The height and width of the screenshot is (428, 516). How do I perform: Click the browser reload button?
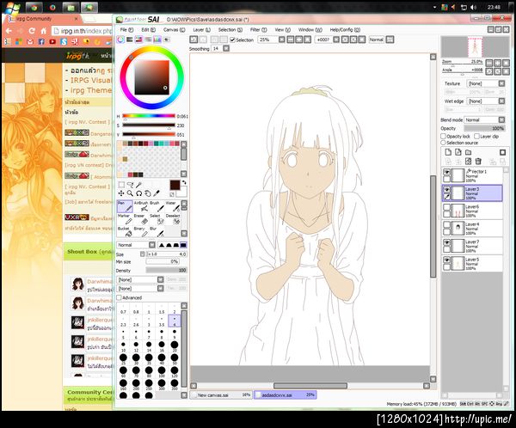pyautogui.click(x=32, y=31)
